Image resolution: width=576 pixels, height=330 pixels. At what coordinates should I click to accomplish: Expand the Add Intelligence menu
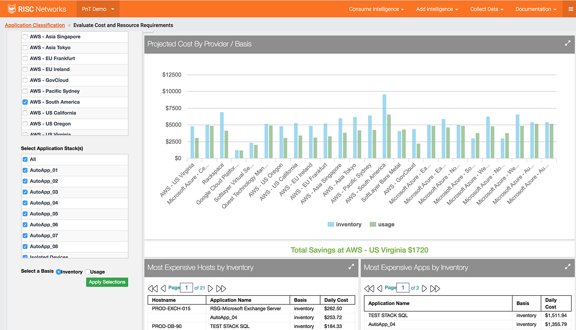coord(437,9)
